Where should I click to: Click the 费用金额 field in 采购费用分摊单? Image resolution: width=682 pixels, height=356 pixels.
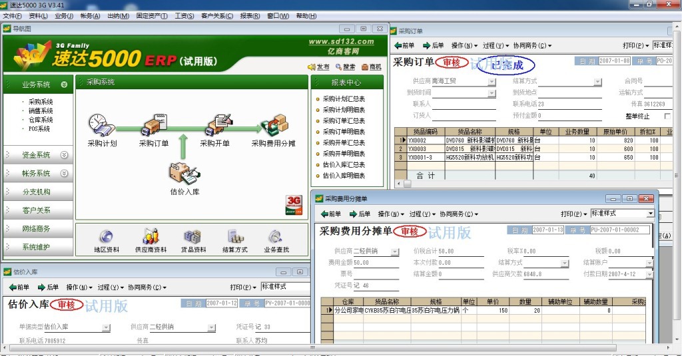coord(376,263)
